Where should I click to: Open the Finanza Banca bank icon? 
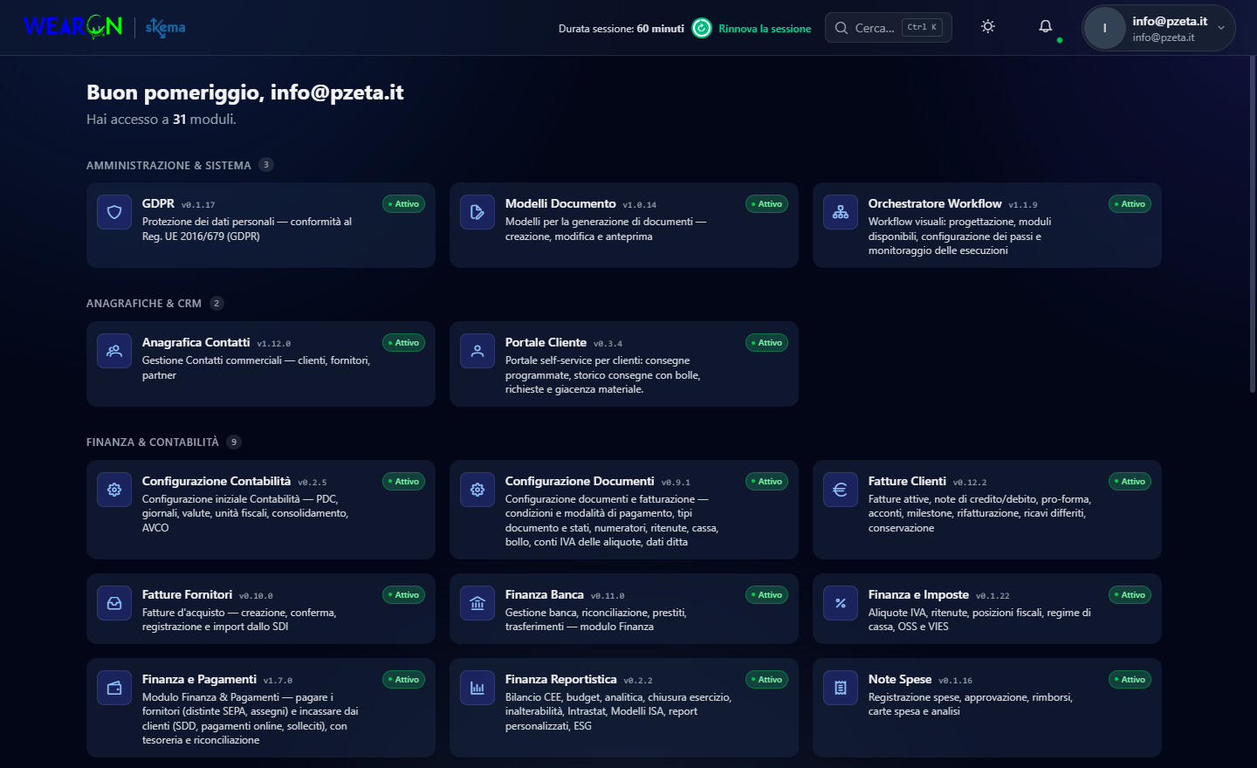tap(477, 603)
